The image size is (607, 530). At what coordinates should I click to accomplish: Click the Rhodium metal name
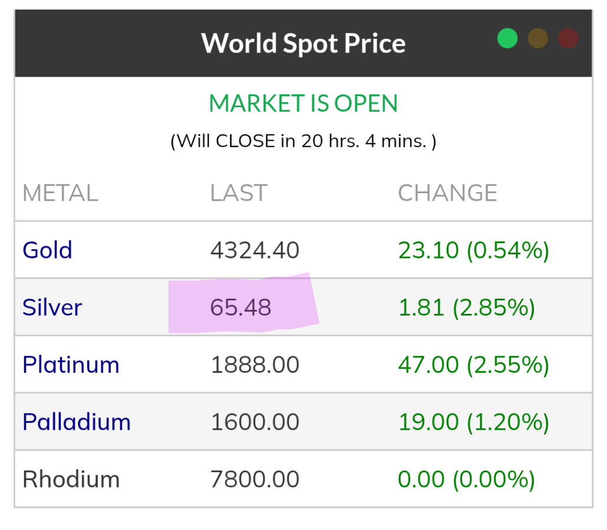tap(71, 479)
